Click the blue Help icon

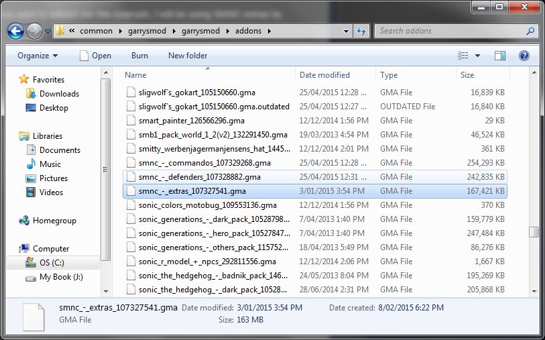tap(524, 56)
